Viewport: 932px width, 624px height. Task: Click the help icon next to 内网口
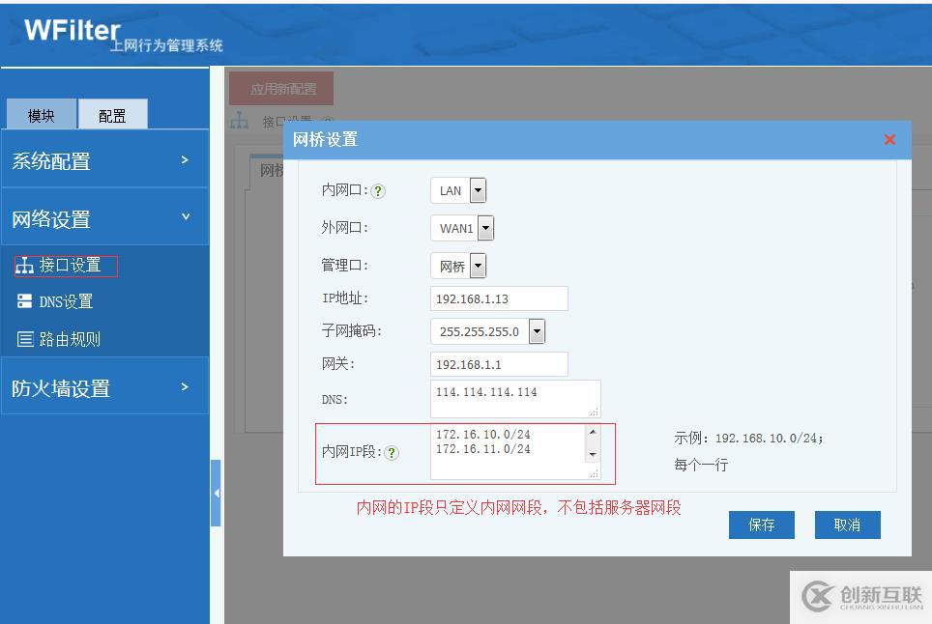(378, 191)
